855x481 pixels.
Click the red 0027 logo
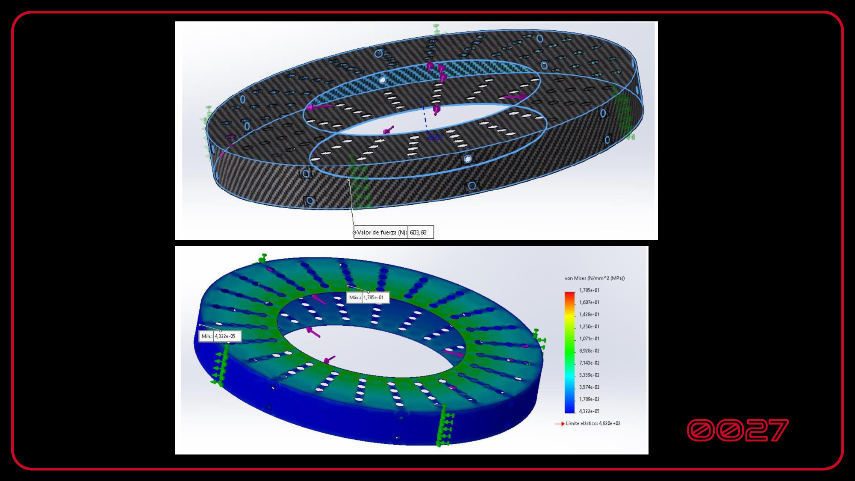click(x=737, y=430)
